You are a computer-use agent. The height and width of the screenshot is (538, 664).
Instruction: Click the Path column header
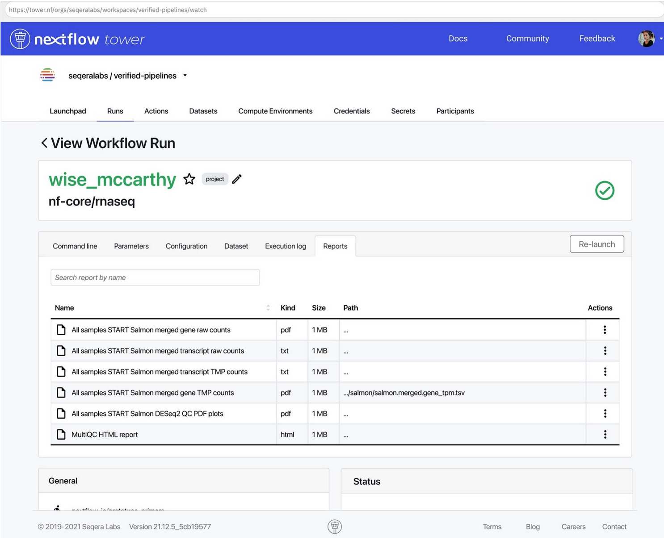(x=351, y=308)
